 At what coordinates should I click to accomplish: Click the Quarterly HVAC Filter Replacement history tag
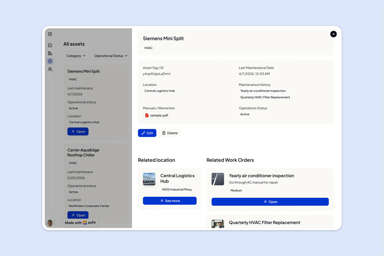265,97
